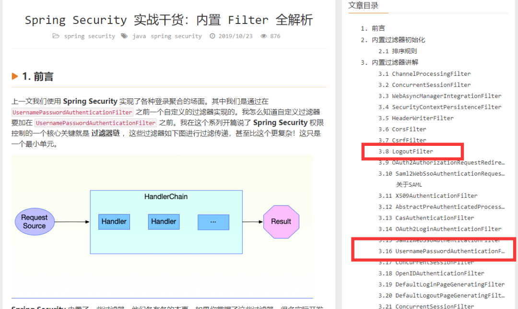The image size is (518, 309).
Task: Collapse the 前言 section via orange triangle
Action: click(x=14, y=76)
